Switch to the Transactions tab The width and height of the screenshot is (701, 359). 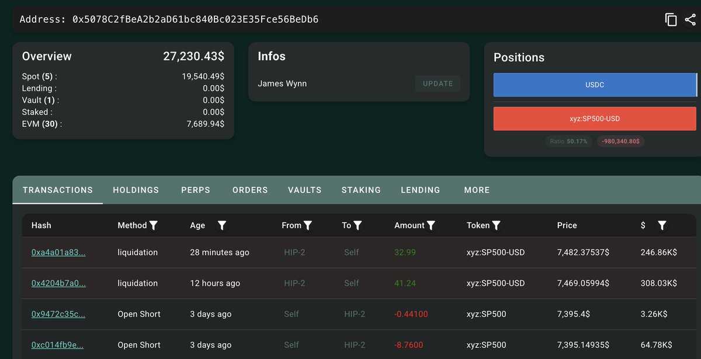point(58,190)
